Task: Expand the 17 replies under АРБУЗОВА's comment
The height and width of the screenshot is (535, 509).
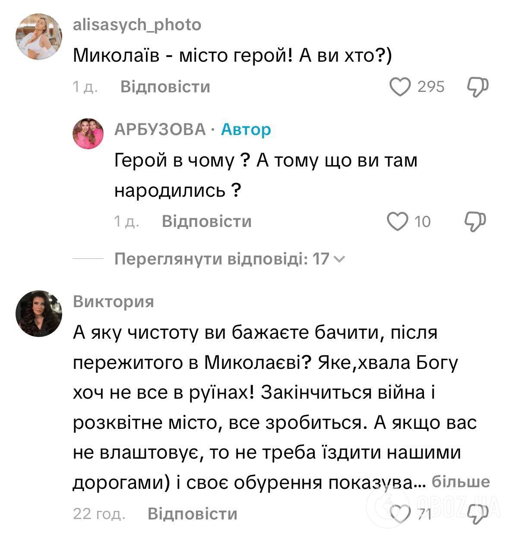Action: coord(229,258)
